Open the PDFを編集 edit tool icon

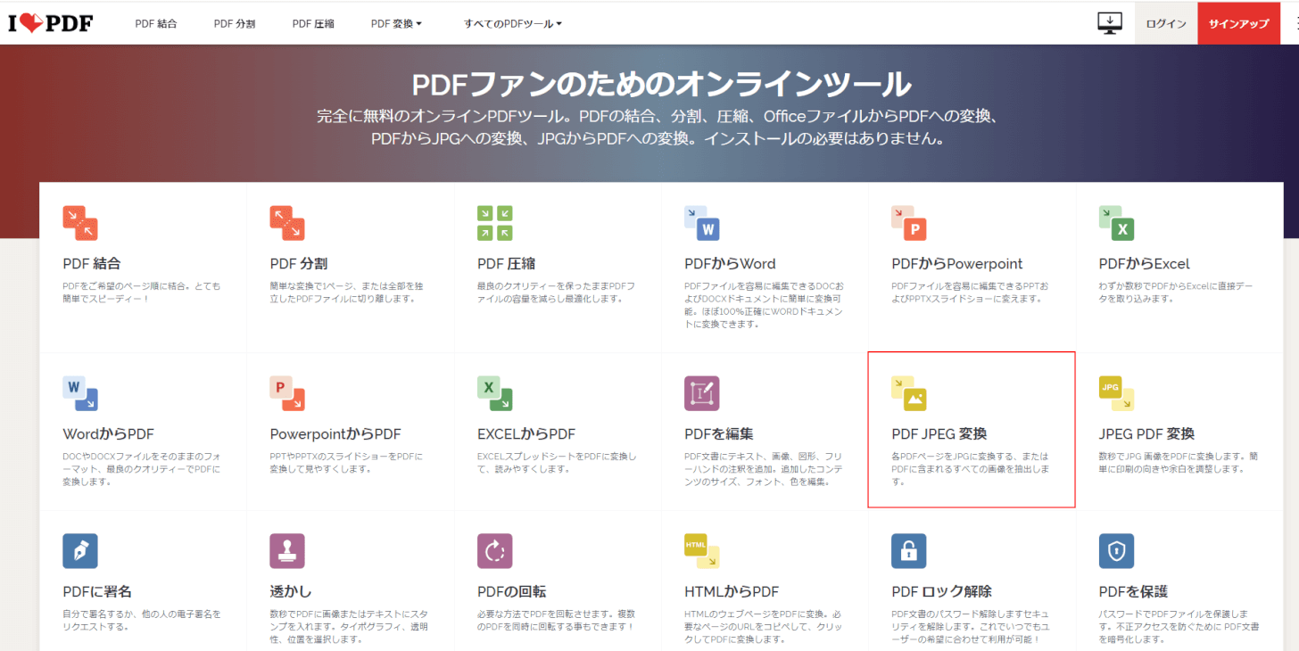click(x=702, y=393)
